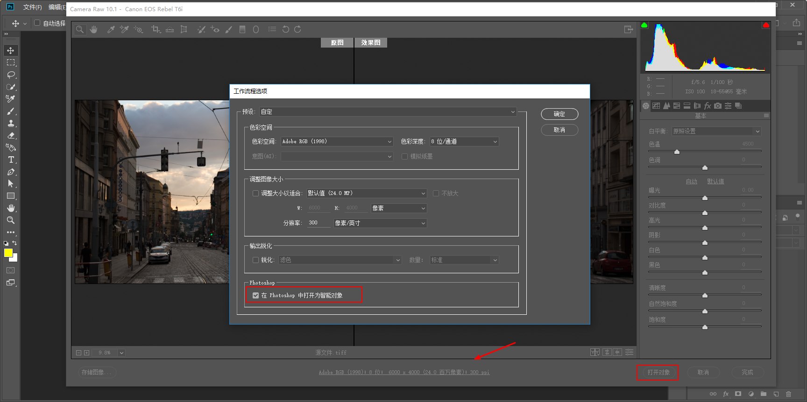Select the straighten tool
The height and width of the screenshot is (402, 807).
(x=170, y=29)
